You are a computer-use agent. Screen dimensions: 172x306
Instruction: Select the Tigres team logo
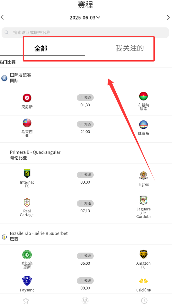[143, 175]
